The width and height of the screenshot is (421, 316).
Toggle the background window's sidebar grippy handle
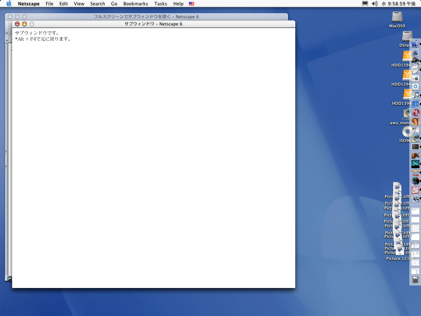[x=6, y=159]
